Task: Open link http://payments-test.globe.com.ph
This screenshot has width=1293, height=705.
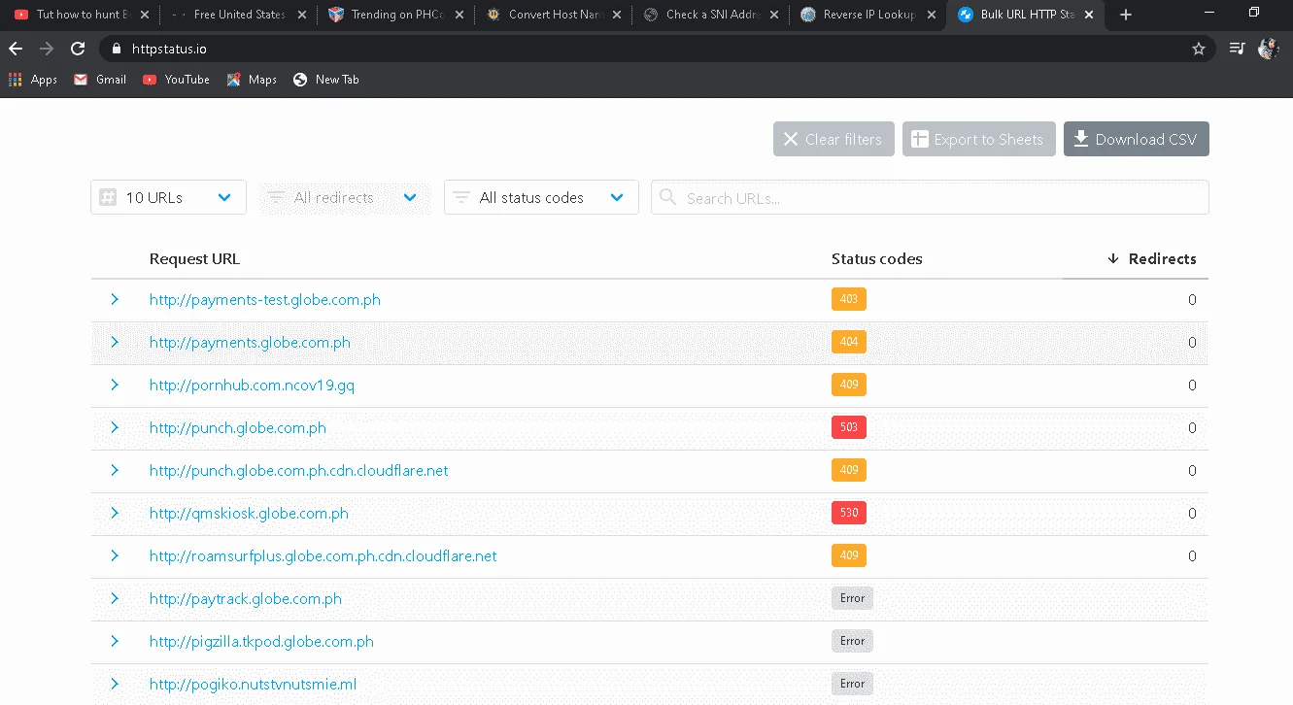Action: click(x=265, y=300)
